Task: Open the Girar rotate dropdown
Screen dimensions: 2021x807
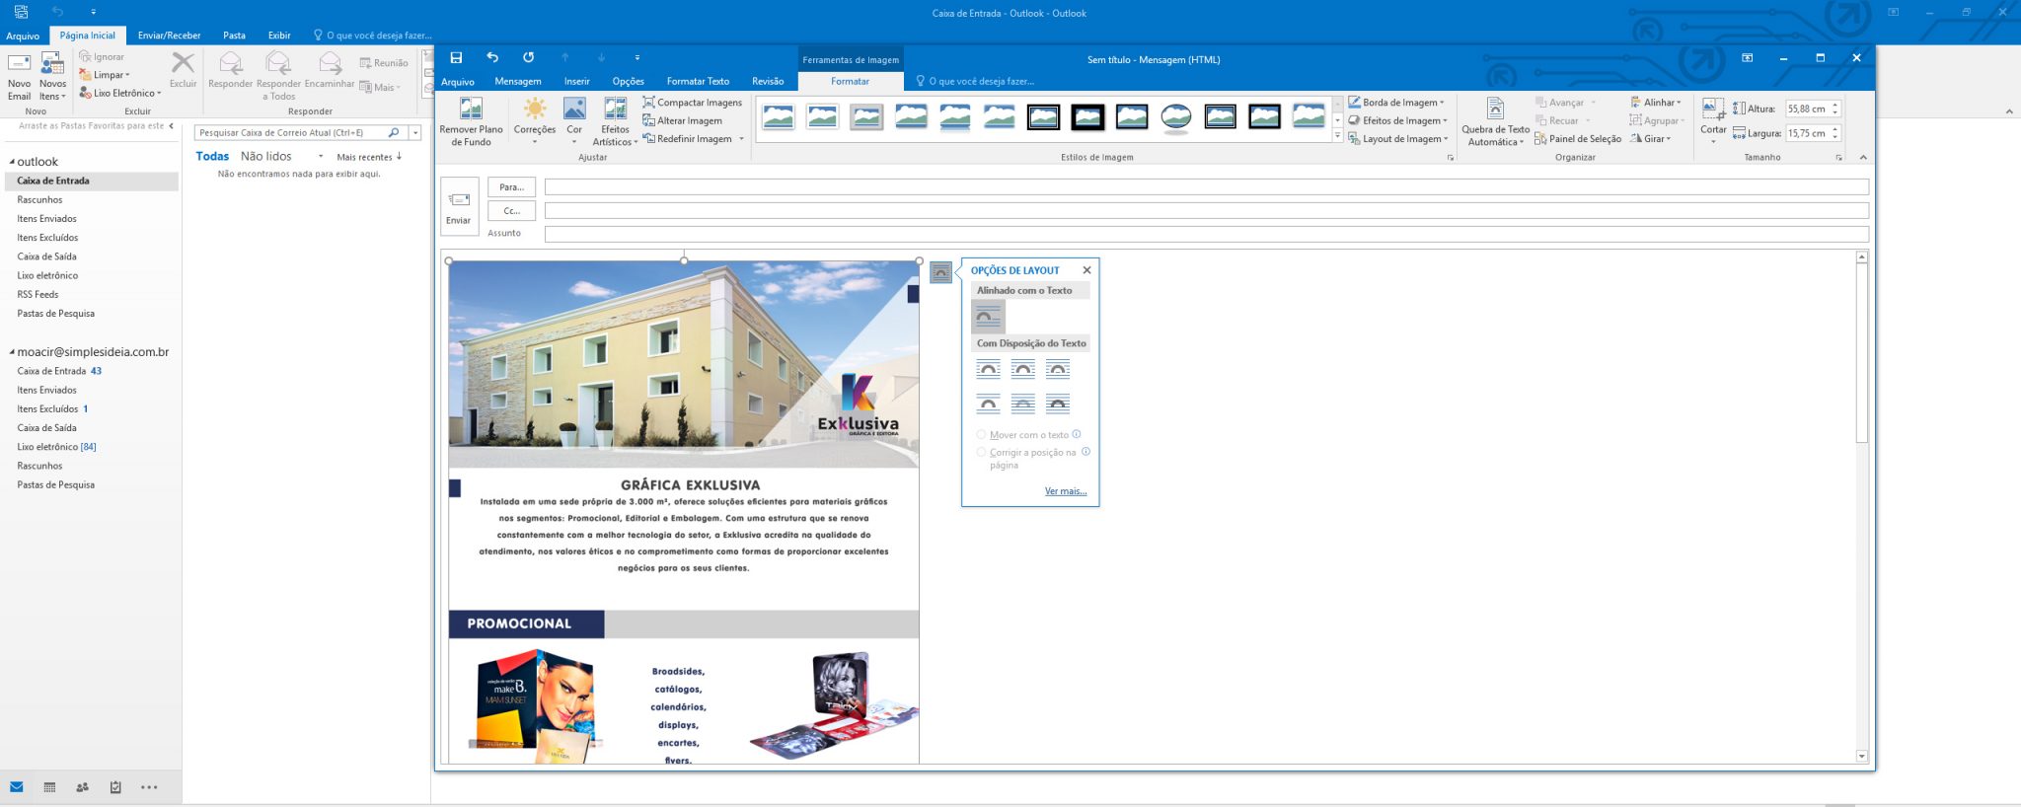Action: click(1650, 139)
